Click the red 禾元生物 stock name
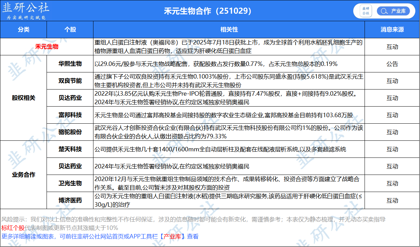 point(47,47)
